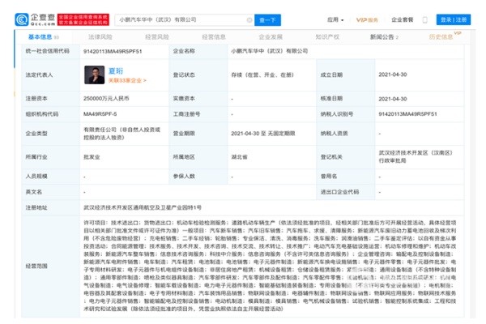Click the 经营范围 row label
The height and width of the screenshot is (324, 486).
tap(36, 266)
